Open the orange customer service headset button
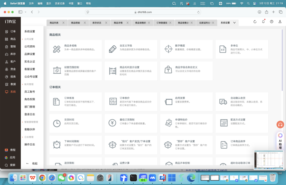This screenshot has height=185, width=286. [280, 124]
